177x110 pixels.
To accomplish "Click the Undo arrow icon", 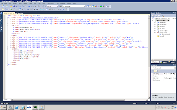I will 29,6.
